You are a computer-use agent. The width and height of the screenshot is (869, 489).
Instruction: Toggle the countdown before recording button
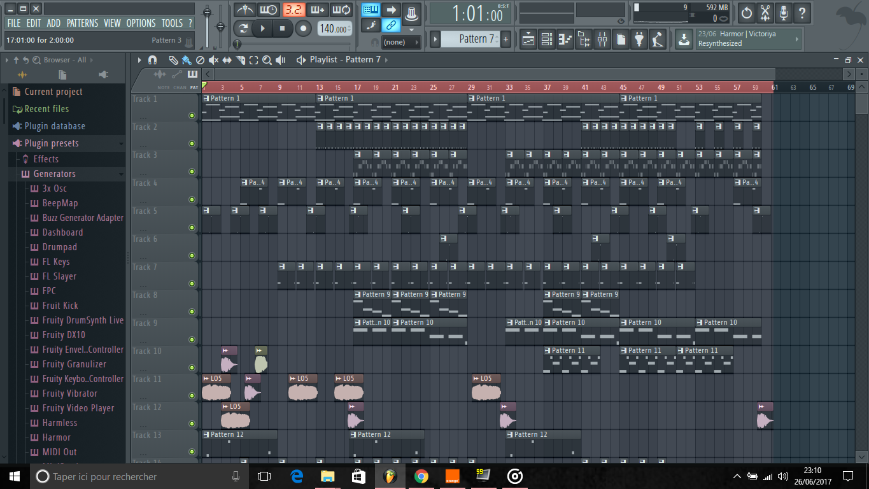(x=293, y=10)
